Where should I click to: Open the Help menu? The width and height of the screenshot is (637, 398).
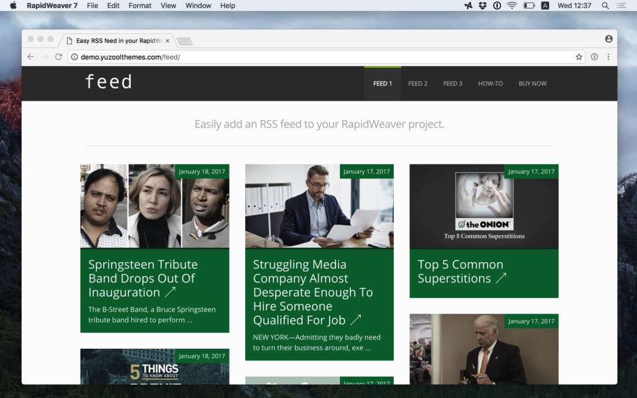(227, 5)
